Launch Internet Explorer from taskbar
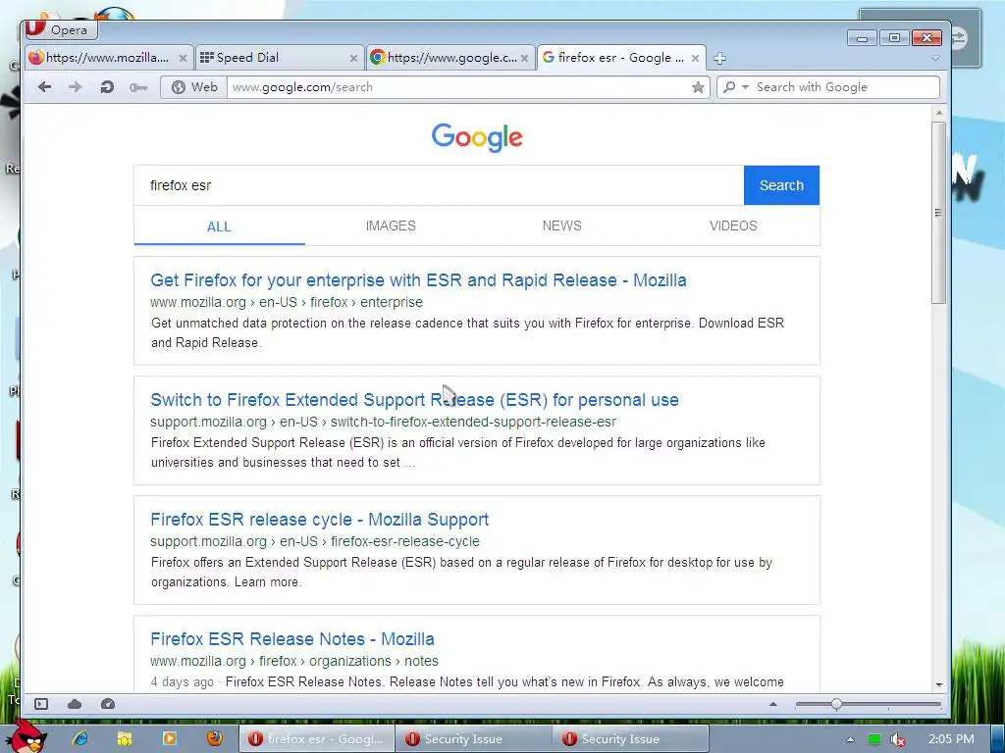The width and height of the screenshot is (1005, 753). tap(80, 739)
